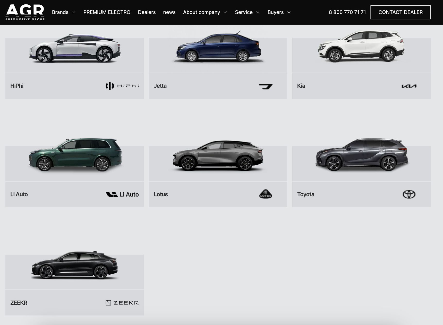Click the ZEEKR brand logo
The width and height of the screenshot is (443, 325).
click(x=122, y=303)
